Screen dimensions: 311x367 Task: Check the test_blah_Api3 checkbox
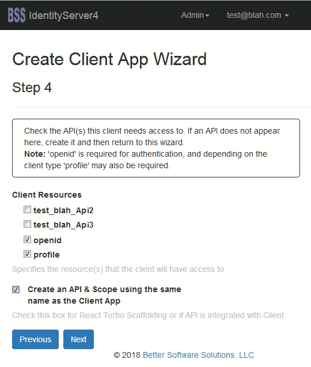(27, 224)
